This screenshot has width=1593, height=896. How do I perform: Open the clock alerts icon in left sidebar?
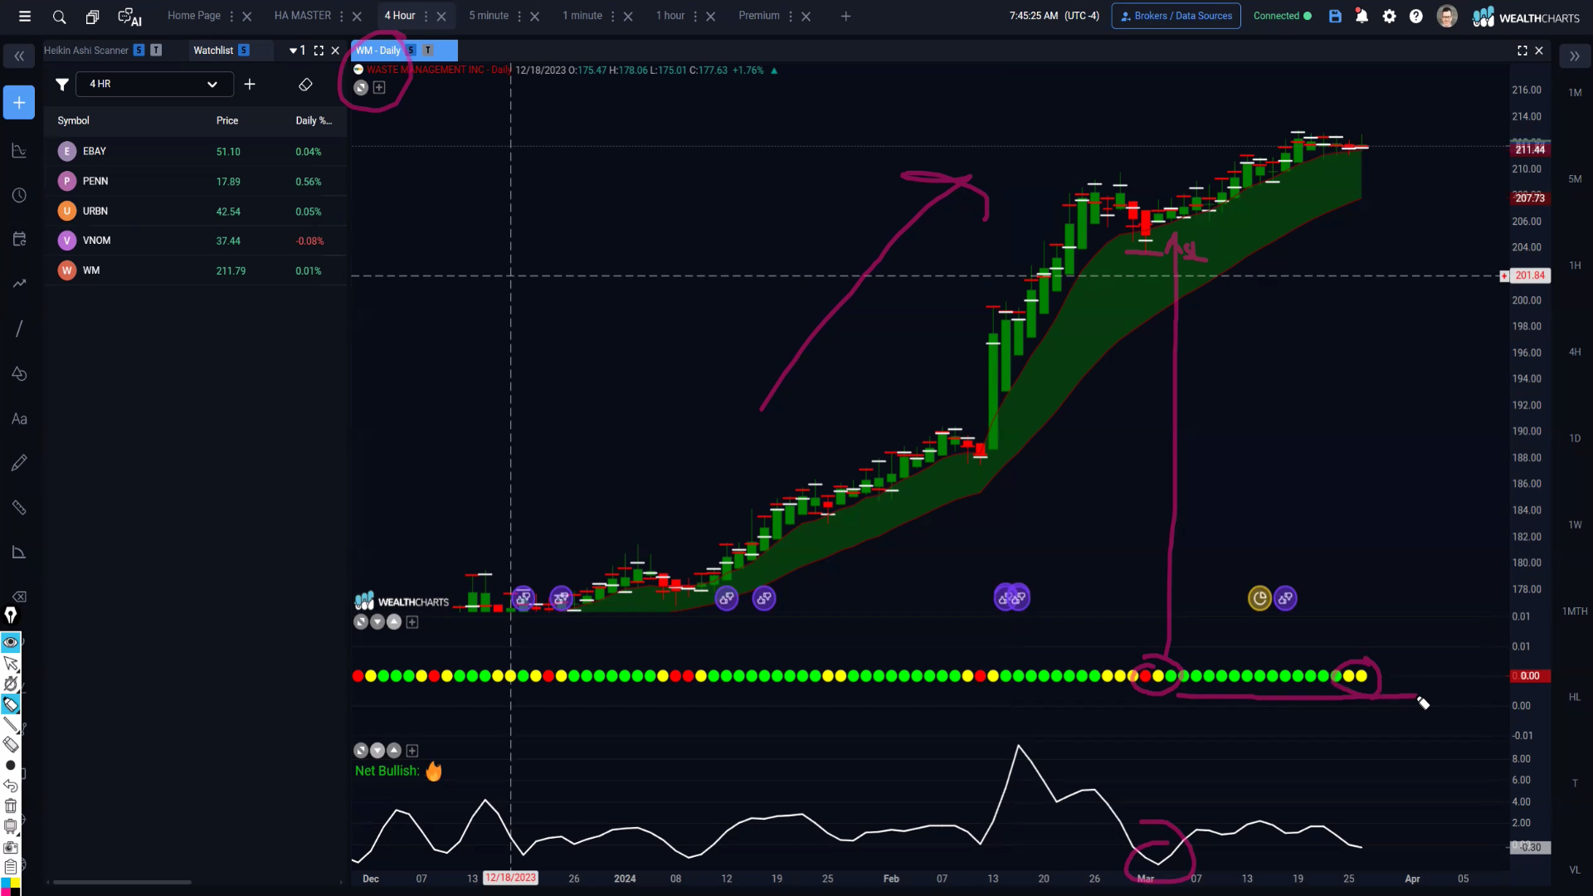[19, 195]
